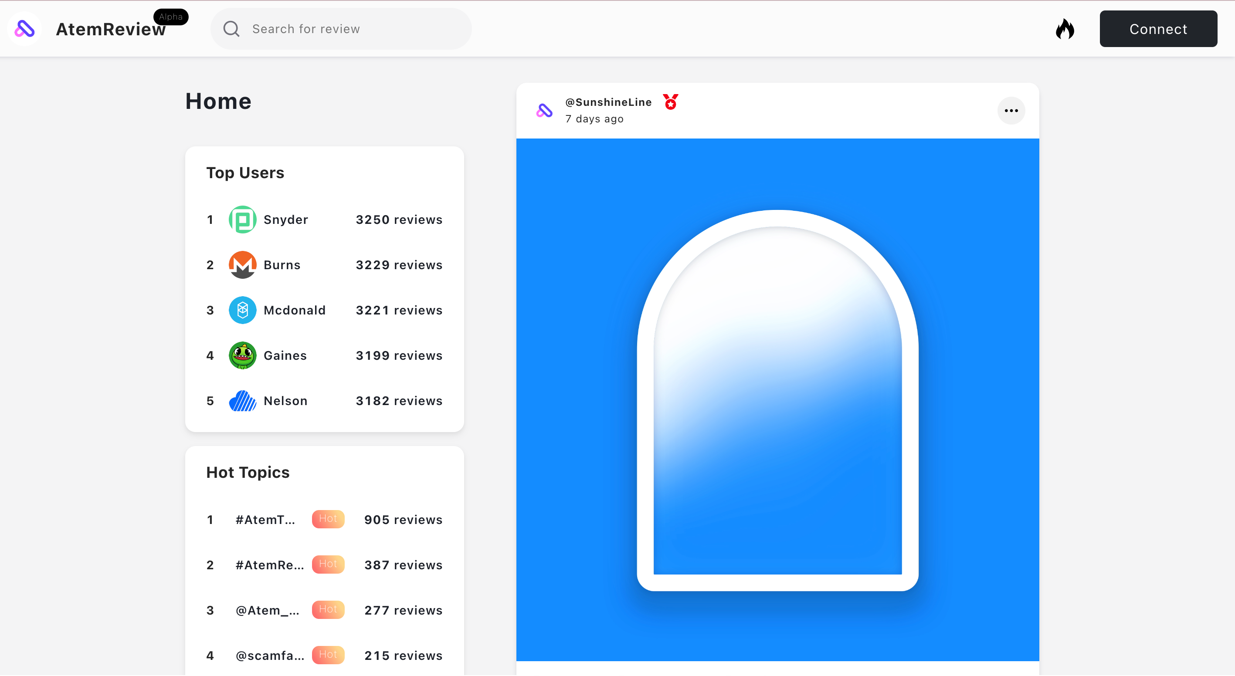
Task: Open the #AtemT... hot topic
Action: tap(265, 520)
